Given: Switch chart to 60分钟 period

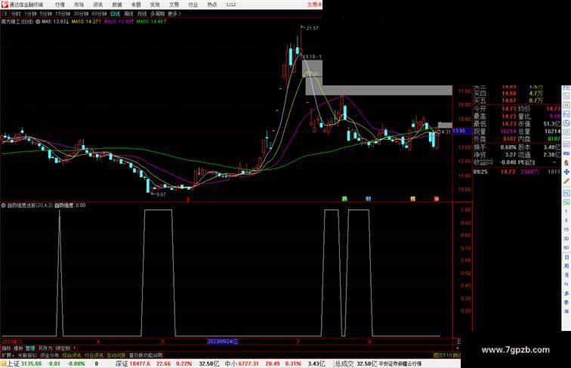Looking at the screenshot, I should [99, 14].
